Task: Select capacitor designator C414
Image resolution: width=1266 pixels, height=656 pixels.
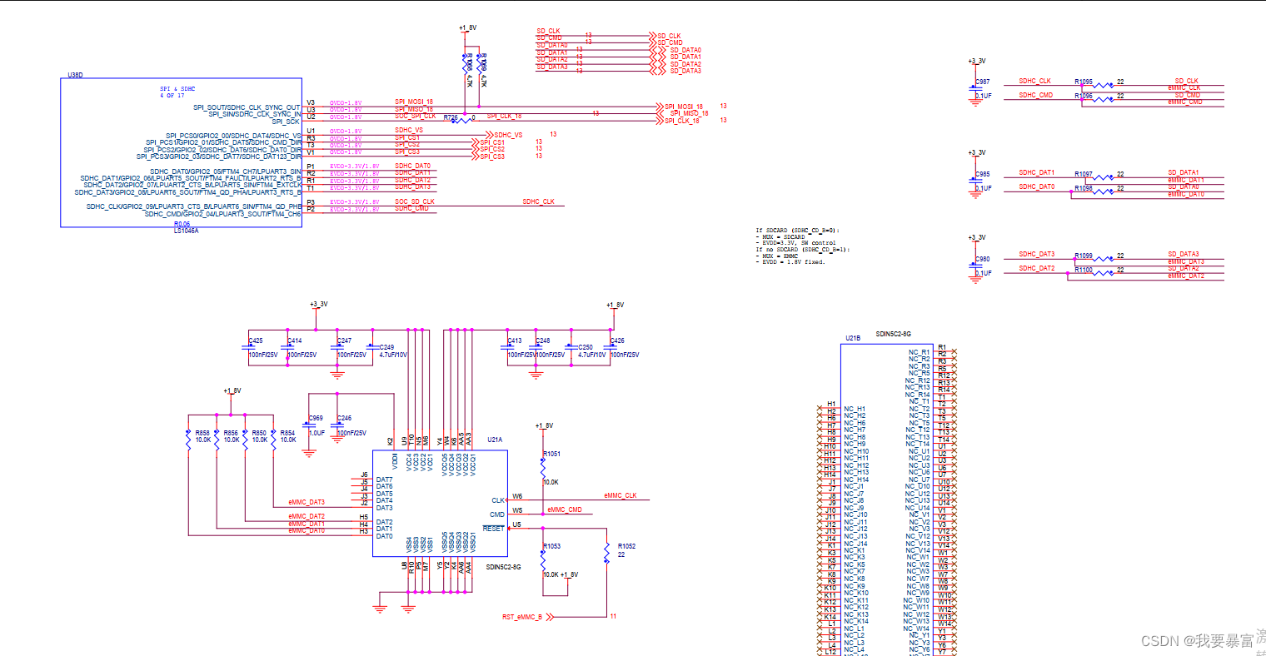Action: coord(295,340)
